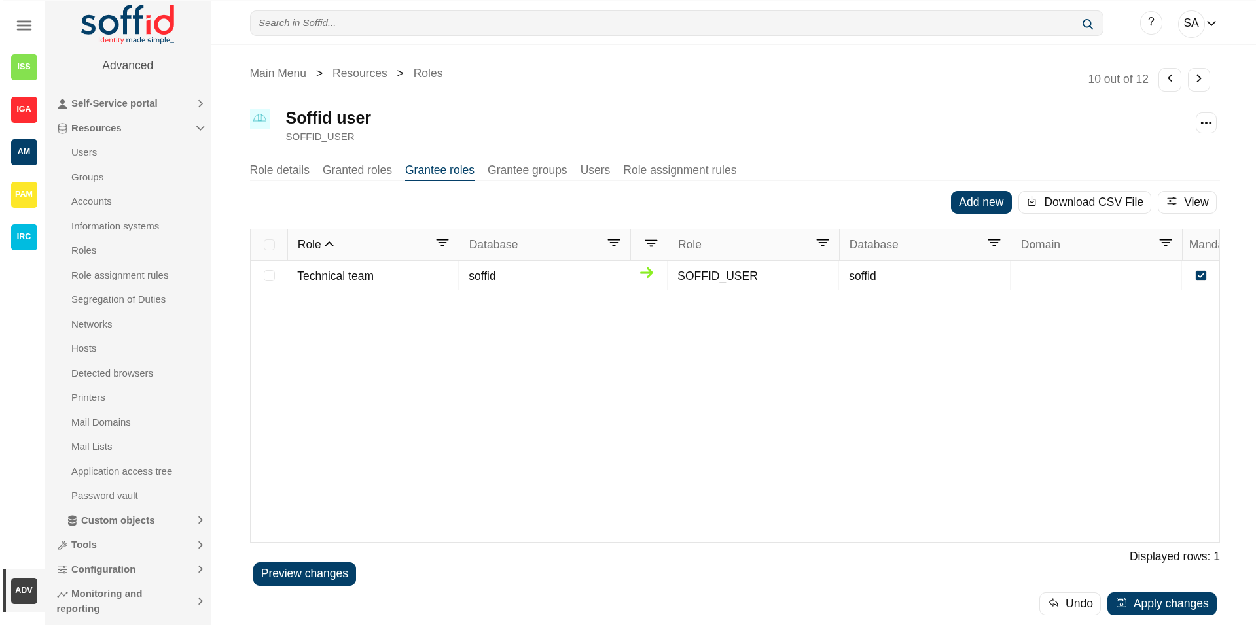Open Mail Domains in the sidebar
Viewport: 1256px width, 625px height.
101,422
